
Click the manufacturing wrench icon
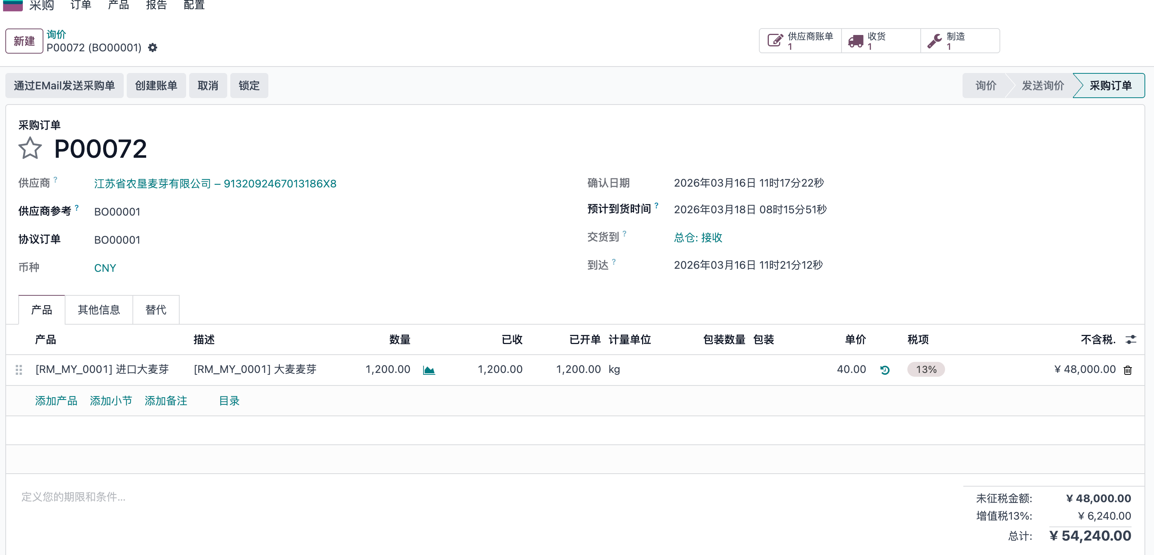[934, 41]
